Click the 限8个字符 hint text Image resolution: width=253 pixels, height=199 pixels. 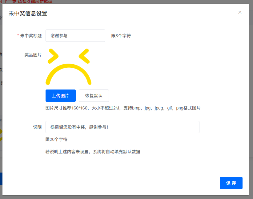121,36
